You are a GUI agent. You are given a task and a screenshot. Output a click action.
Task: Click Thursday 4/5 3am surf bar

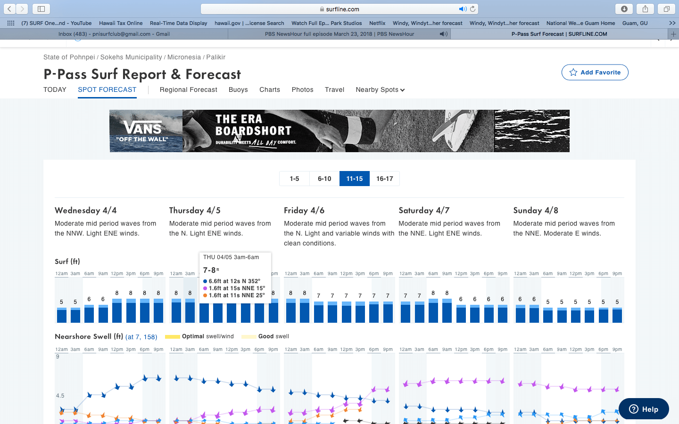click(x=190, y=310)
